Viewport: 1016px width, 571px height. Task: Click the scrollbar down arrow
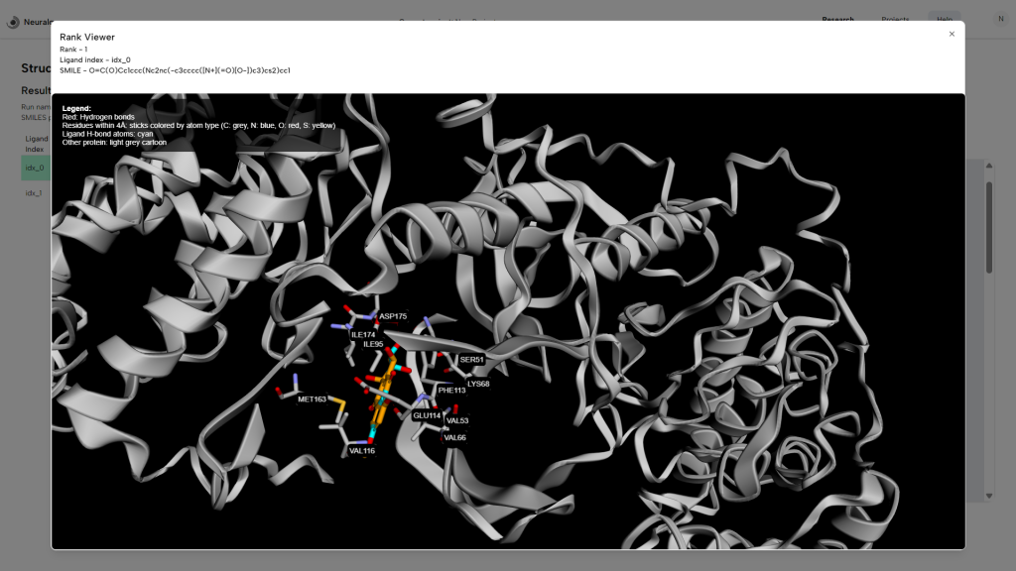(988, 496)
